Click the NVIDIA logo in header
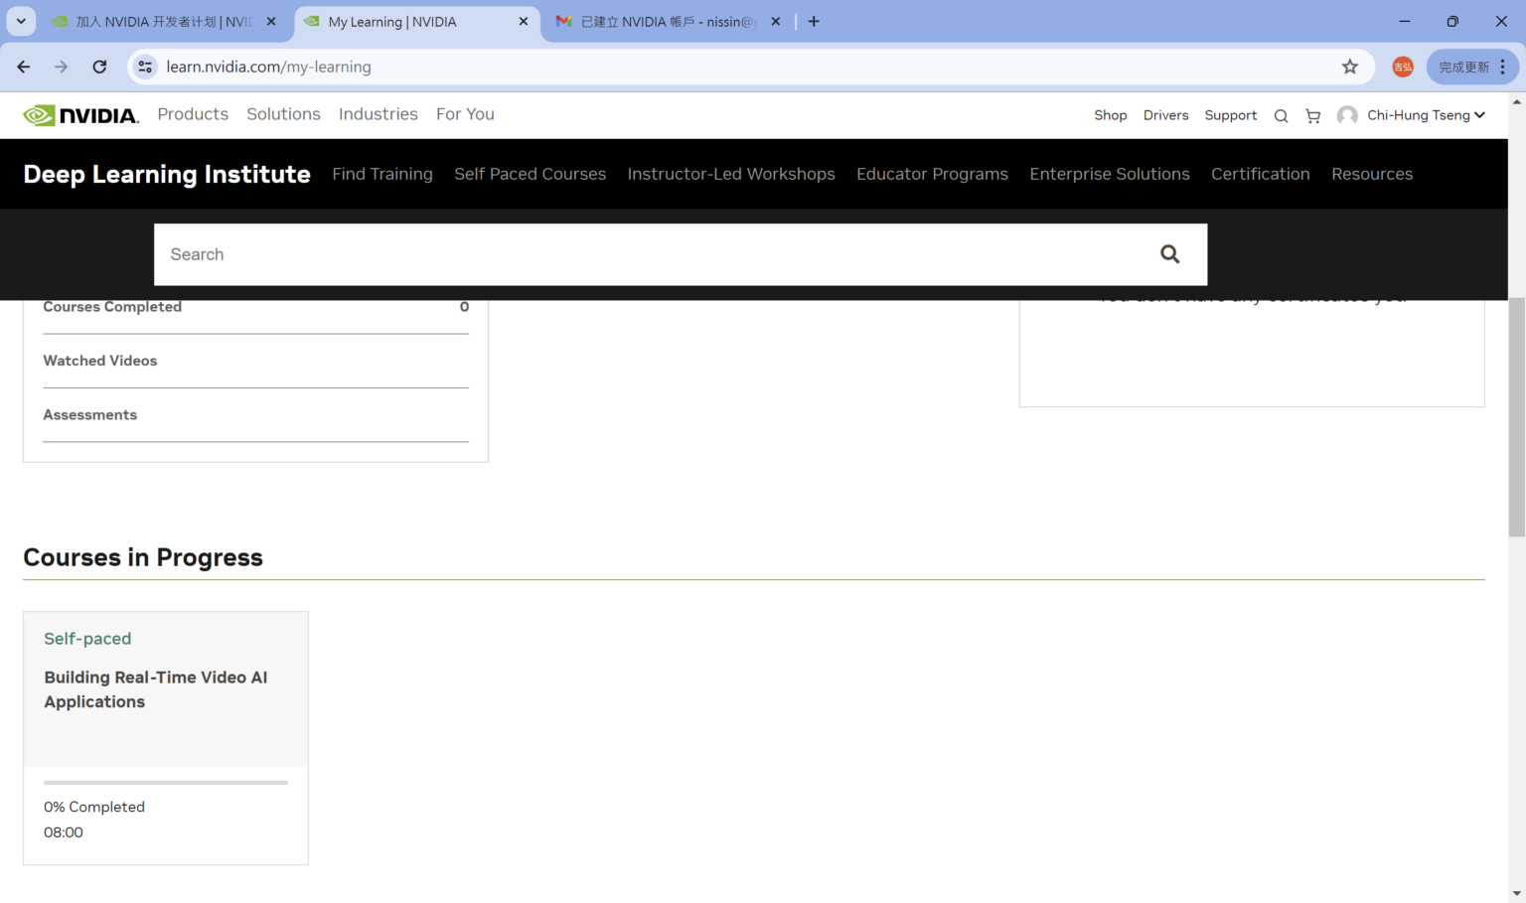 81,115
